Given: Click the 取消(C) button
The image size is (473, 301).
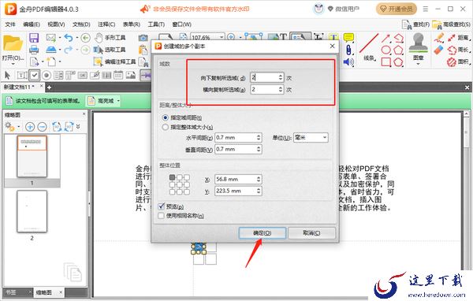Looking at the screenshot, I should [x=311, y=232].
